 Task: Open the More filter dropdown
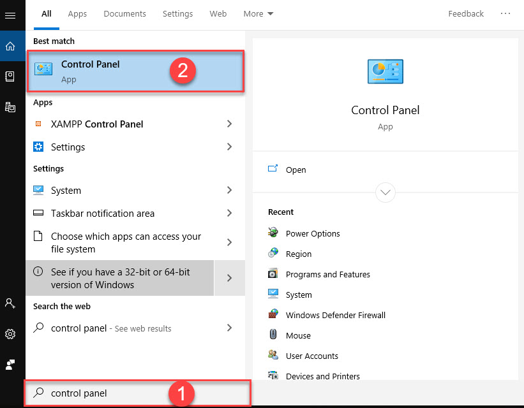(258, 13)
